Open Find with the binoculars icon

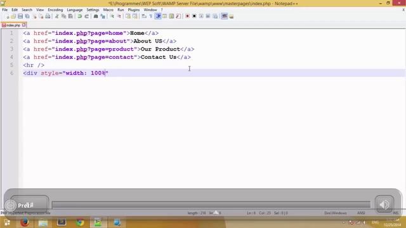click(96, 16)
